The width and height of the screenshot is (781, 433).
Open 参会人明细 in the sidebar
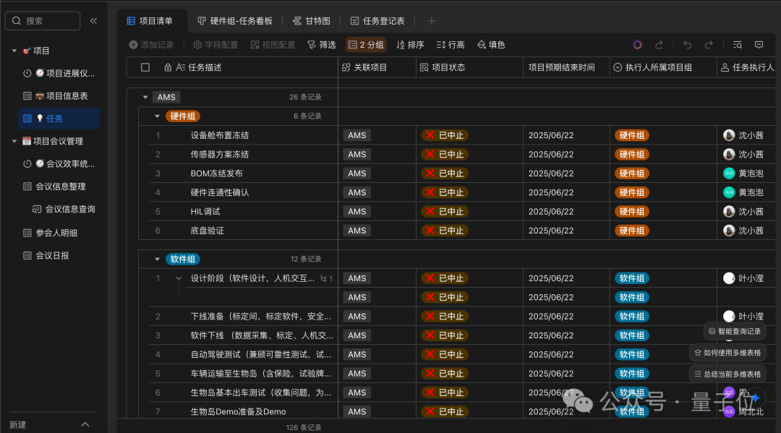[59, 233]
